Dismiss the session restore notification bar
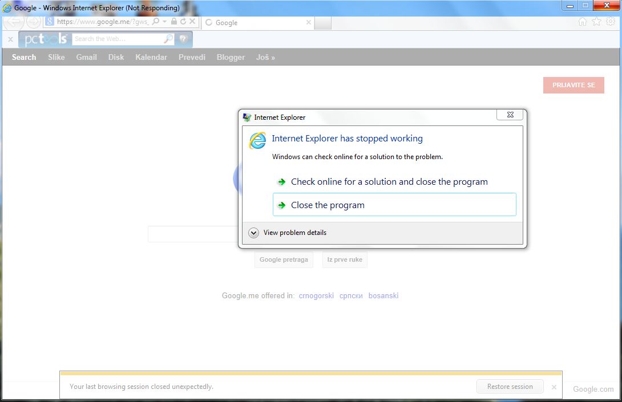 point(554,387)
